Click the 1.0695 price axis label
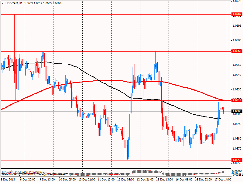The image size is (243, 182). tap(237, 26)
